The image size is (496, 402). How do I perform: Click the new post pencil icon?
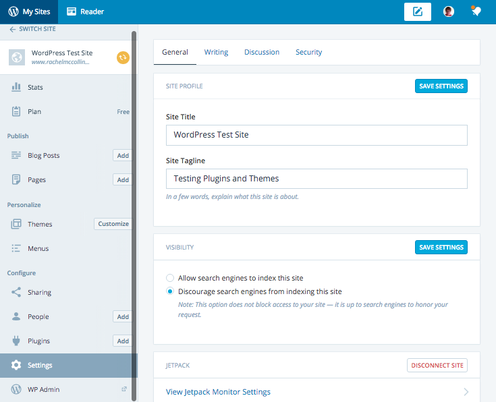(x=418, y=11)
